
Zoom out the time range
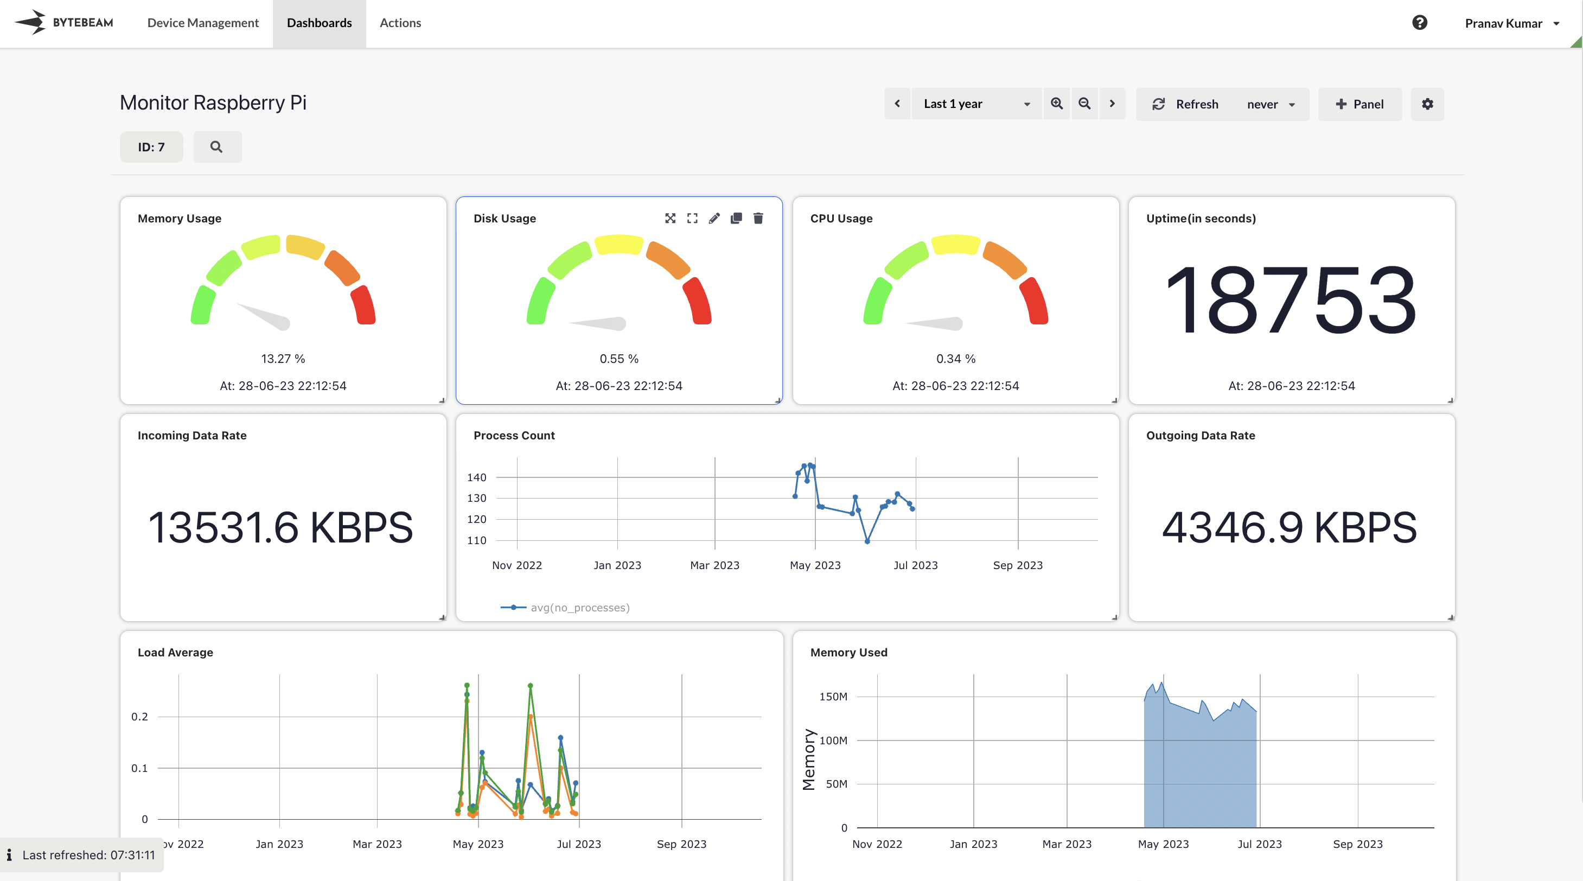(x=1084, y=104)
